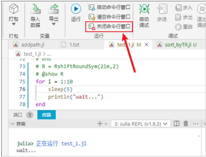Click the 步出 step out button
The width and height of the screenshot is (206, 157).
pyautogui.click(x=184, y=17)
